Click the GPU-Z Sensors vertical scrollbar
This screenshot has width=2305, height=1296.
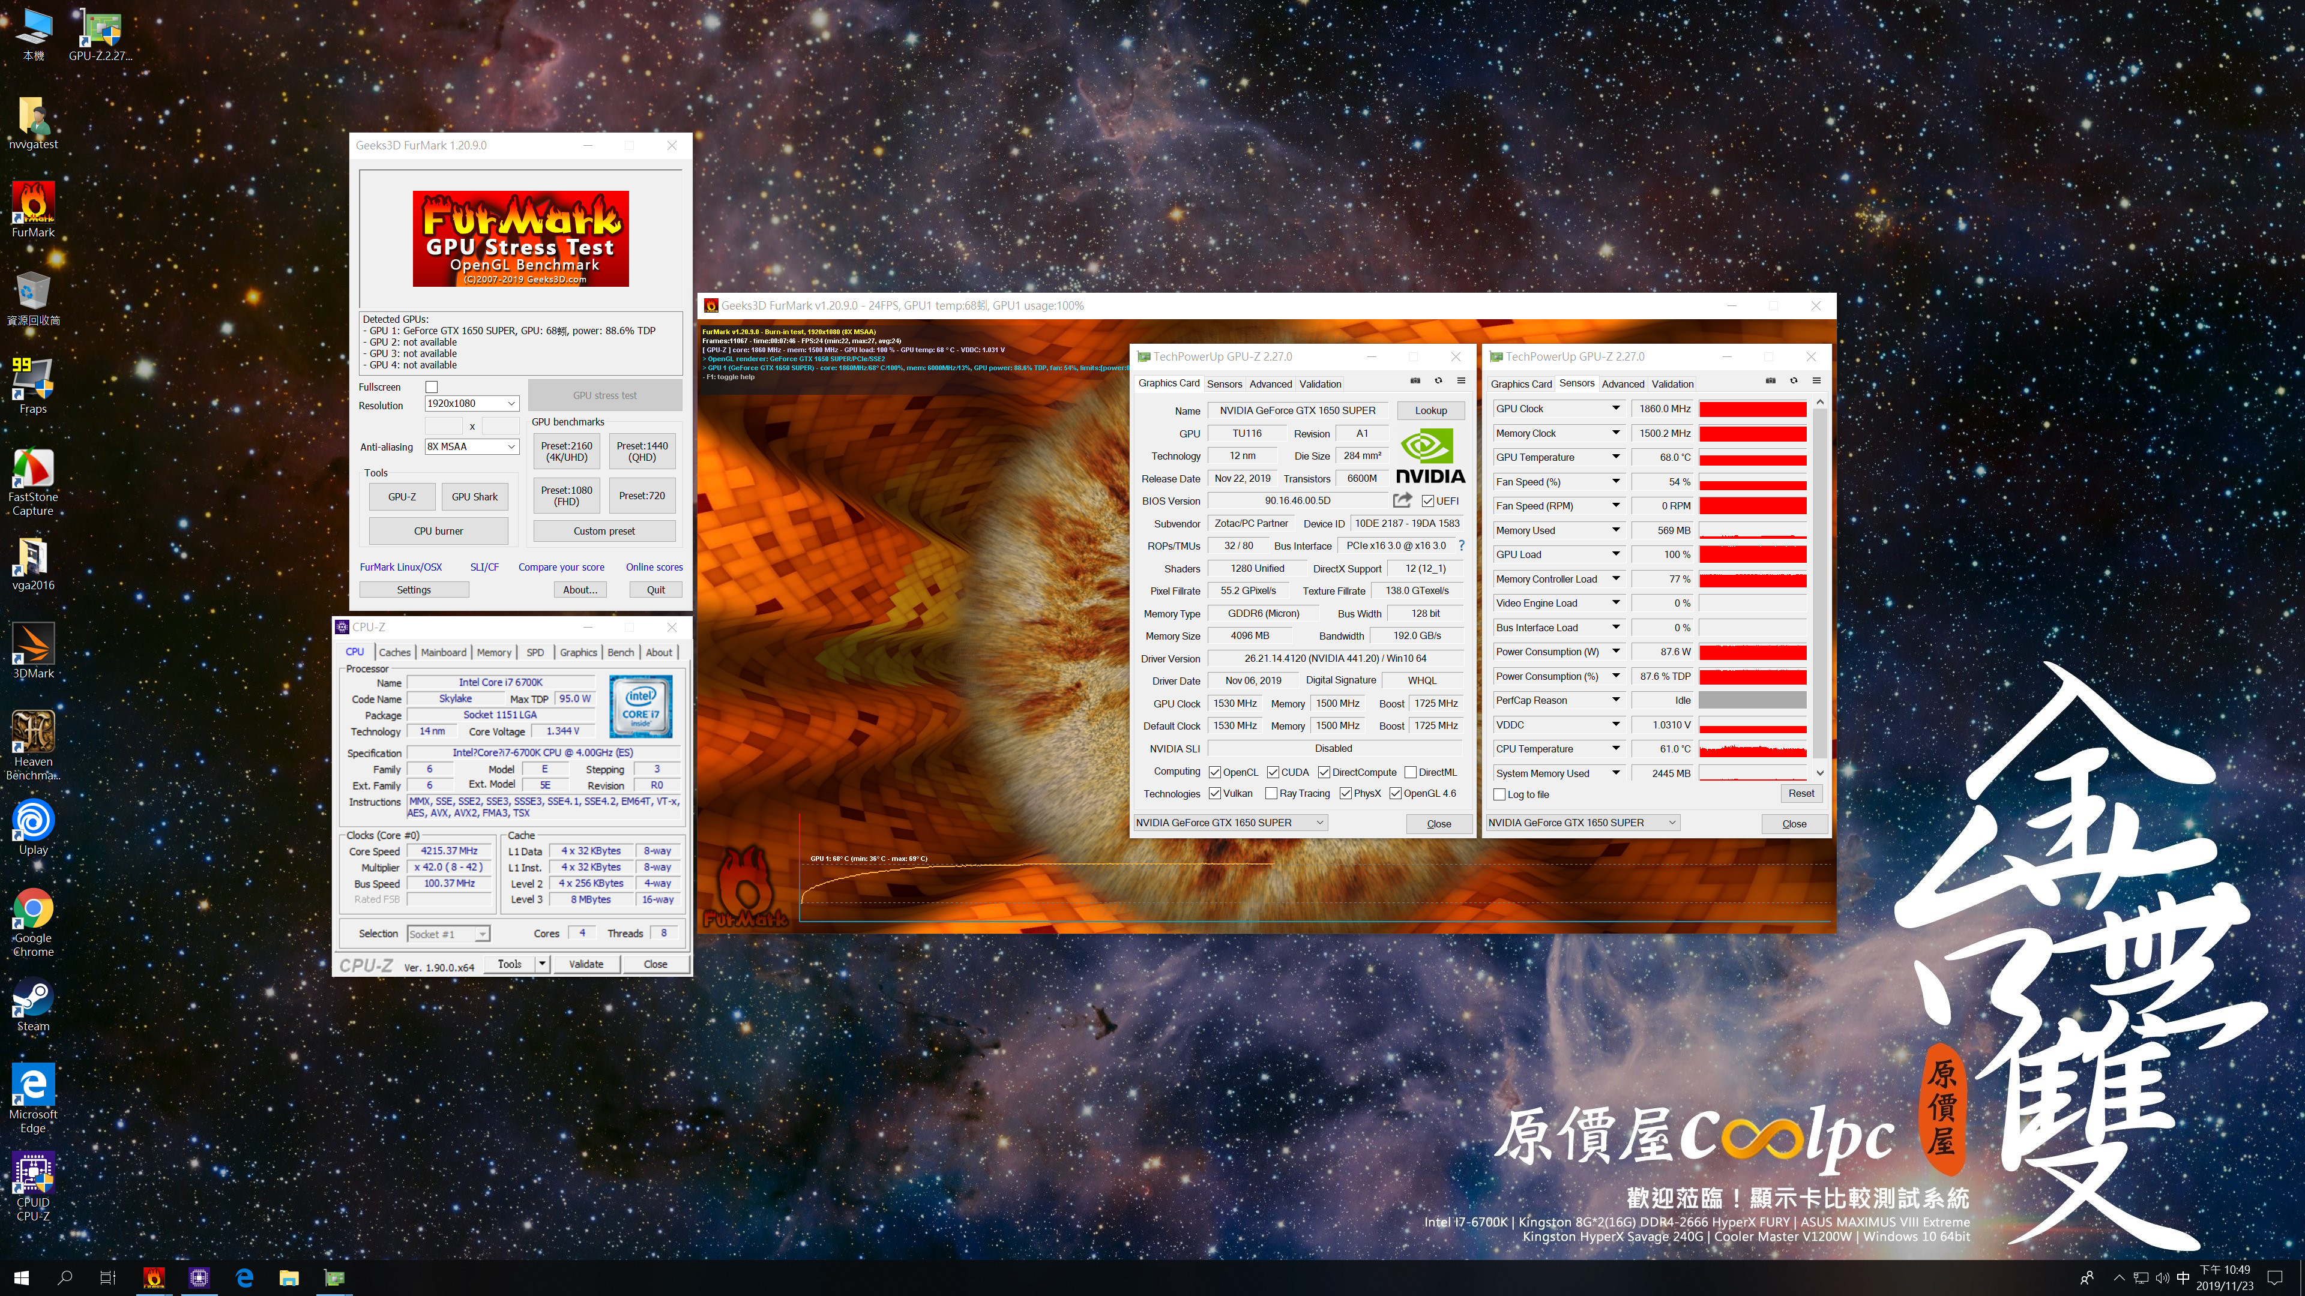coord(1819,587)
